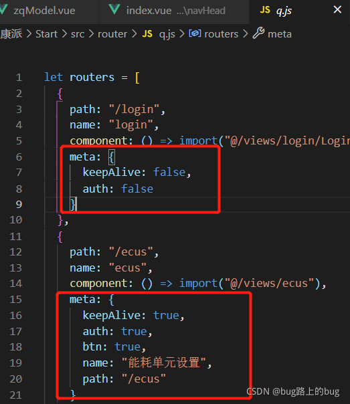Click 'keepAlive' key on line 7
Viewport: 350px width, 404px height.
(112, 173)
